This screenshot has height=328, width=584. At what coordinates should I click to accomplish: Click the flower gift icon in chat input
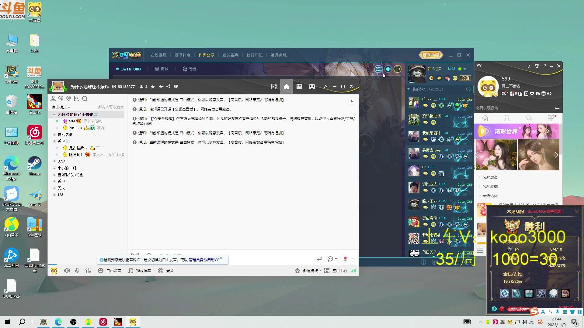[x=345, y=259]
